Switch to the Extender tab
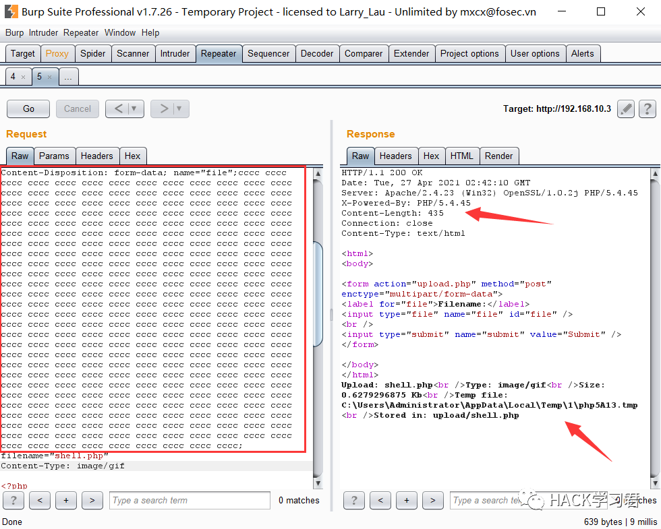This screenshot has width=661, height=529. 411,54
